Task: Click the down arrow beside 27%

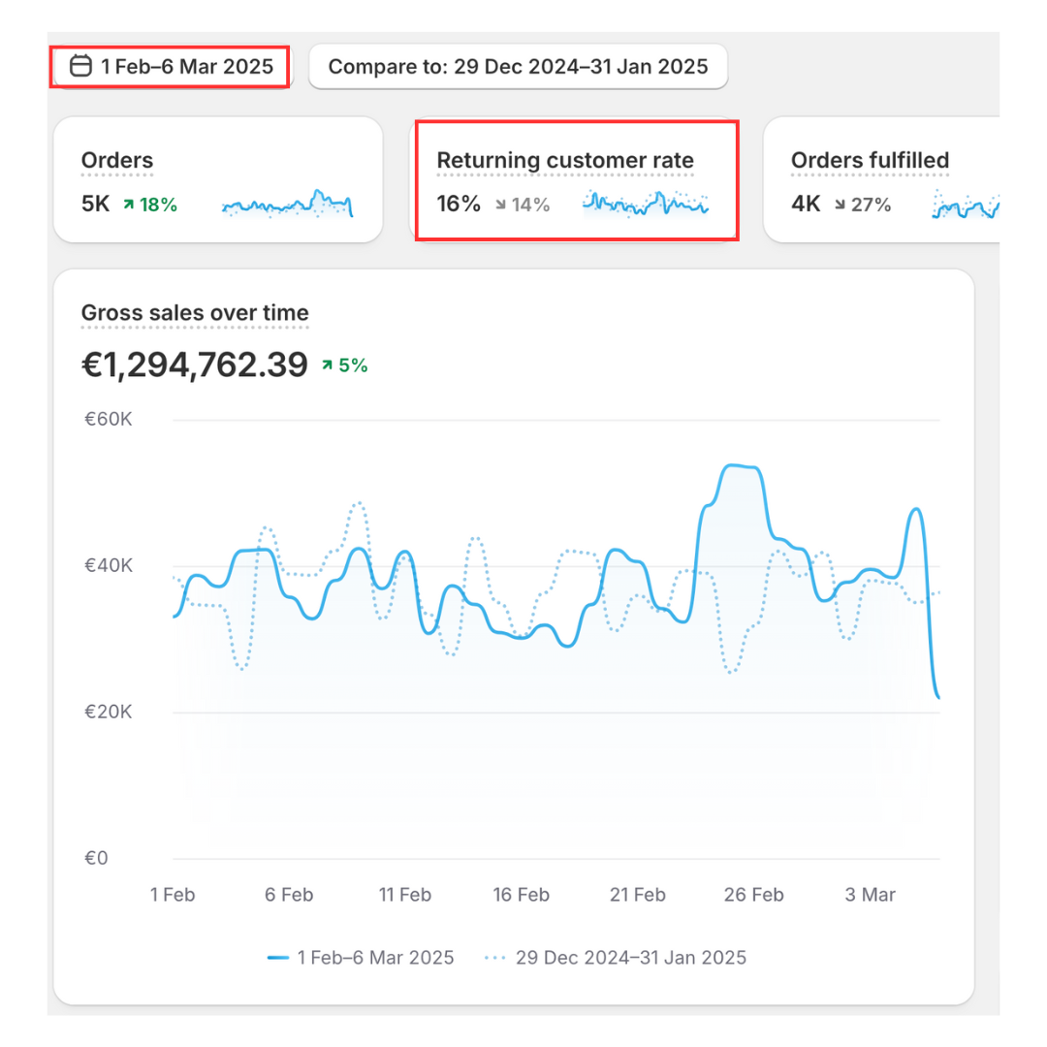Action: coord(840,206)
